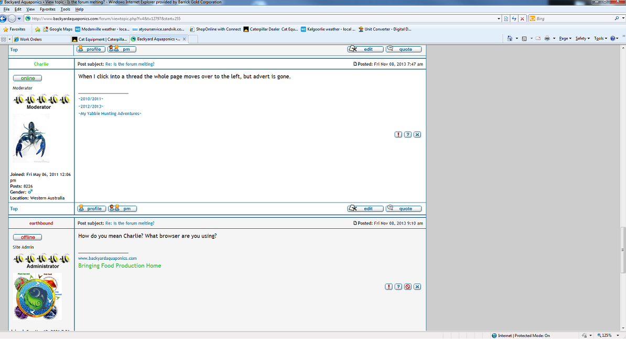The height and width of the screenshot is (339, 626).
Task: Click the pm button under Charlie's post
Action: coord(122,209)
